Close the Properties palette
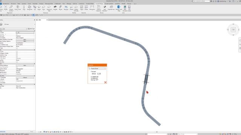The height and width of the screenshot is (135, 241). [x=35, y=20]
